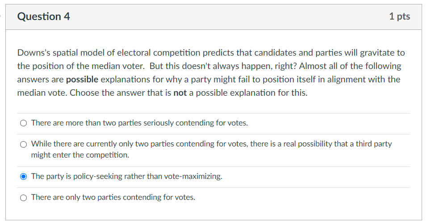Screen dimensions: 431x223
Task: Pick the "only two parties contending" radio button
Action: [x=23, y=198]
